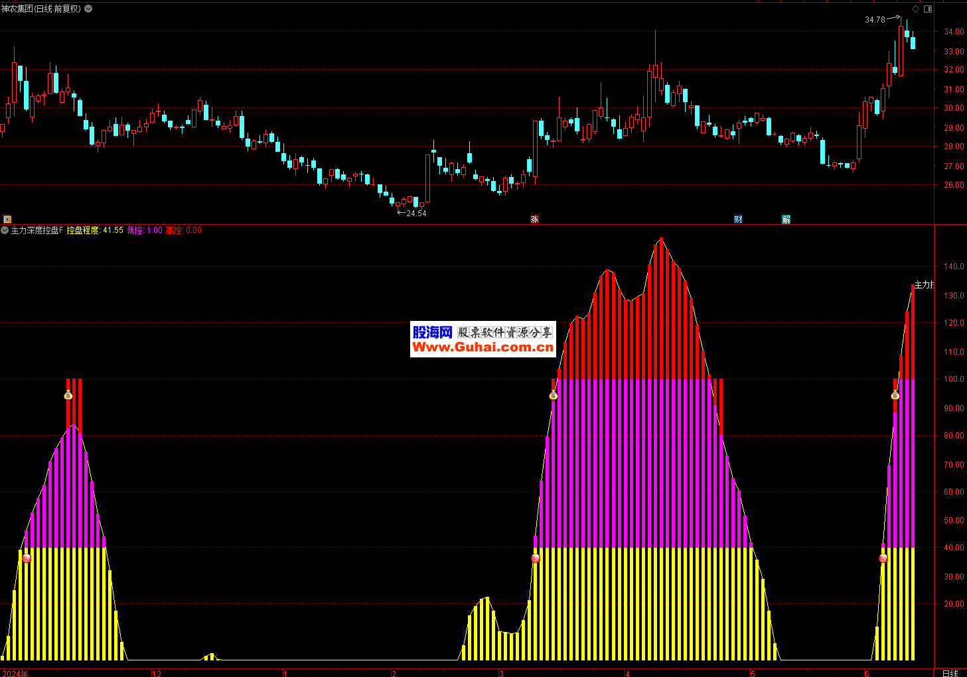Click the 主力深度控盘F indicator name
This screenshot has height=677, width=967.
pos(37,230)
